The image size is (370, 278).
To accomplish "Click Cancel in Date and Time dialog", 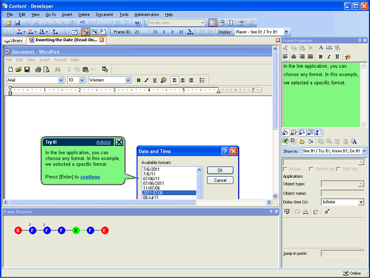I will [x=220, y=180].
